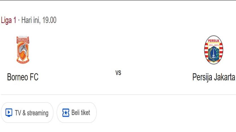The image size is (236, 132).
Task: Click the Borneo FC team crest
Action: tap(23, 50)
